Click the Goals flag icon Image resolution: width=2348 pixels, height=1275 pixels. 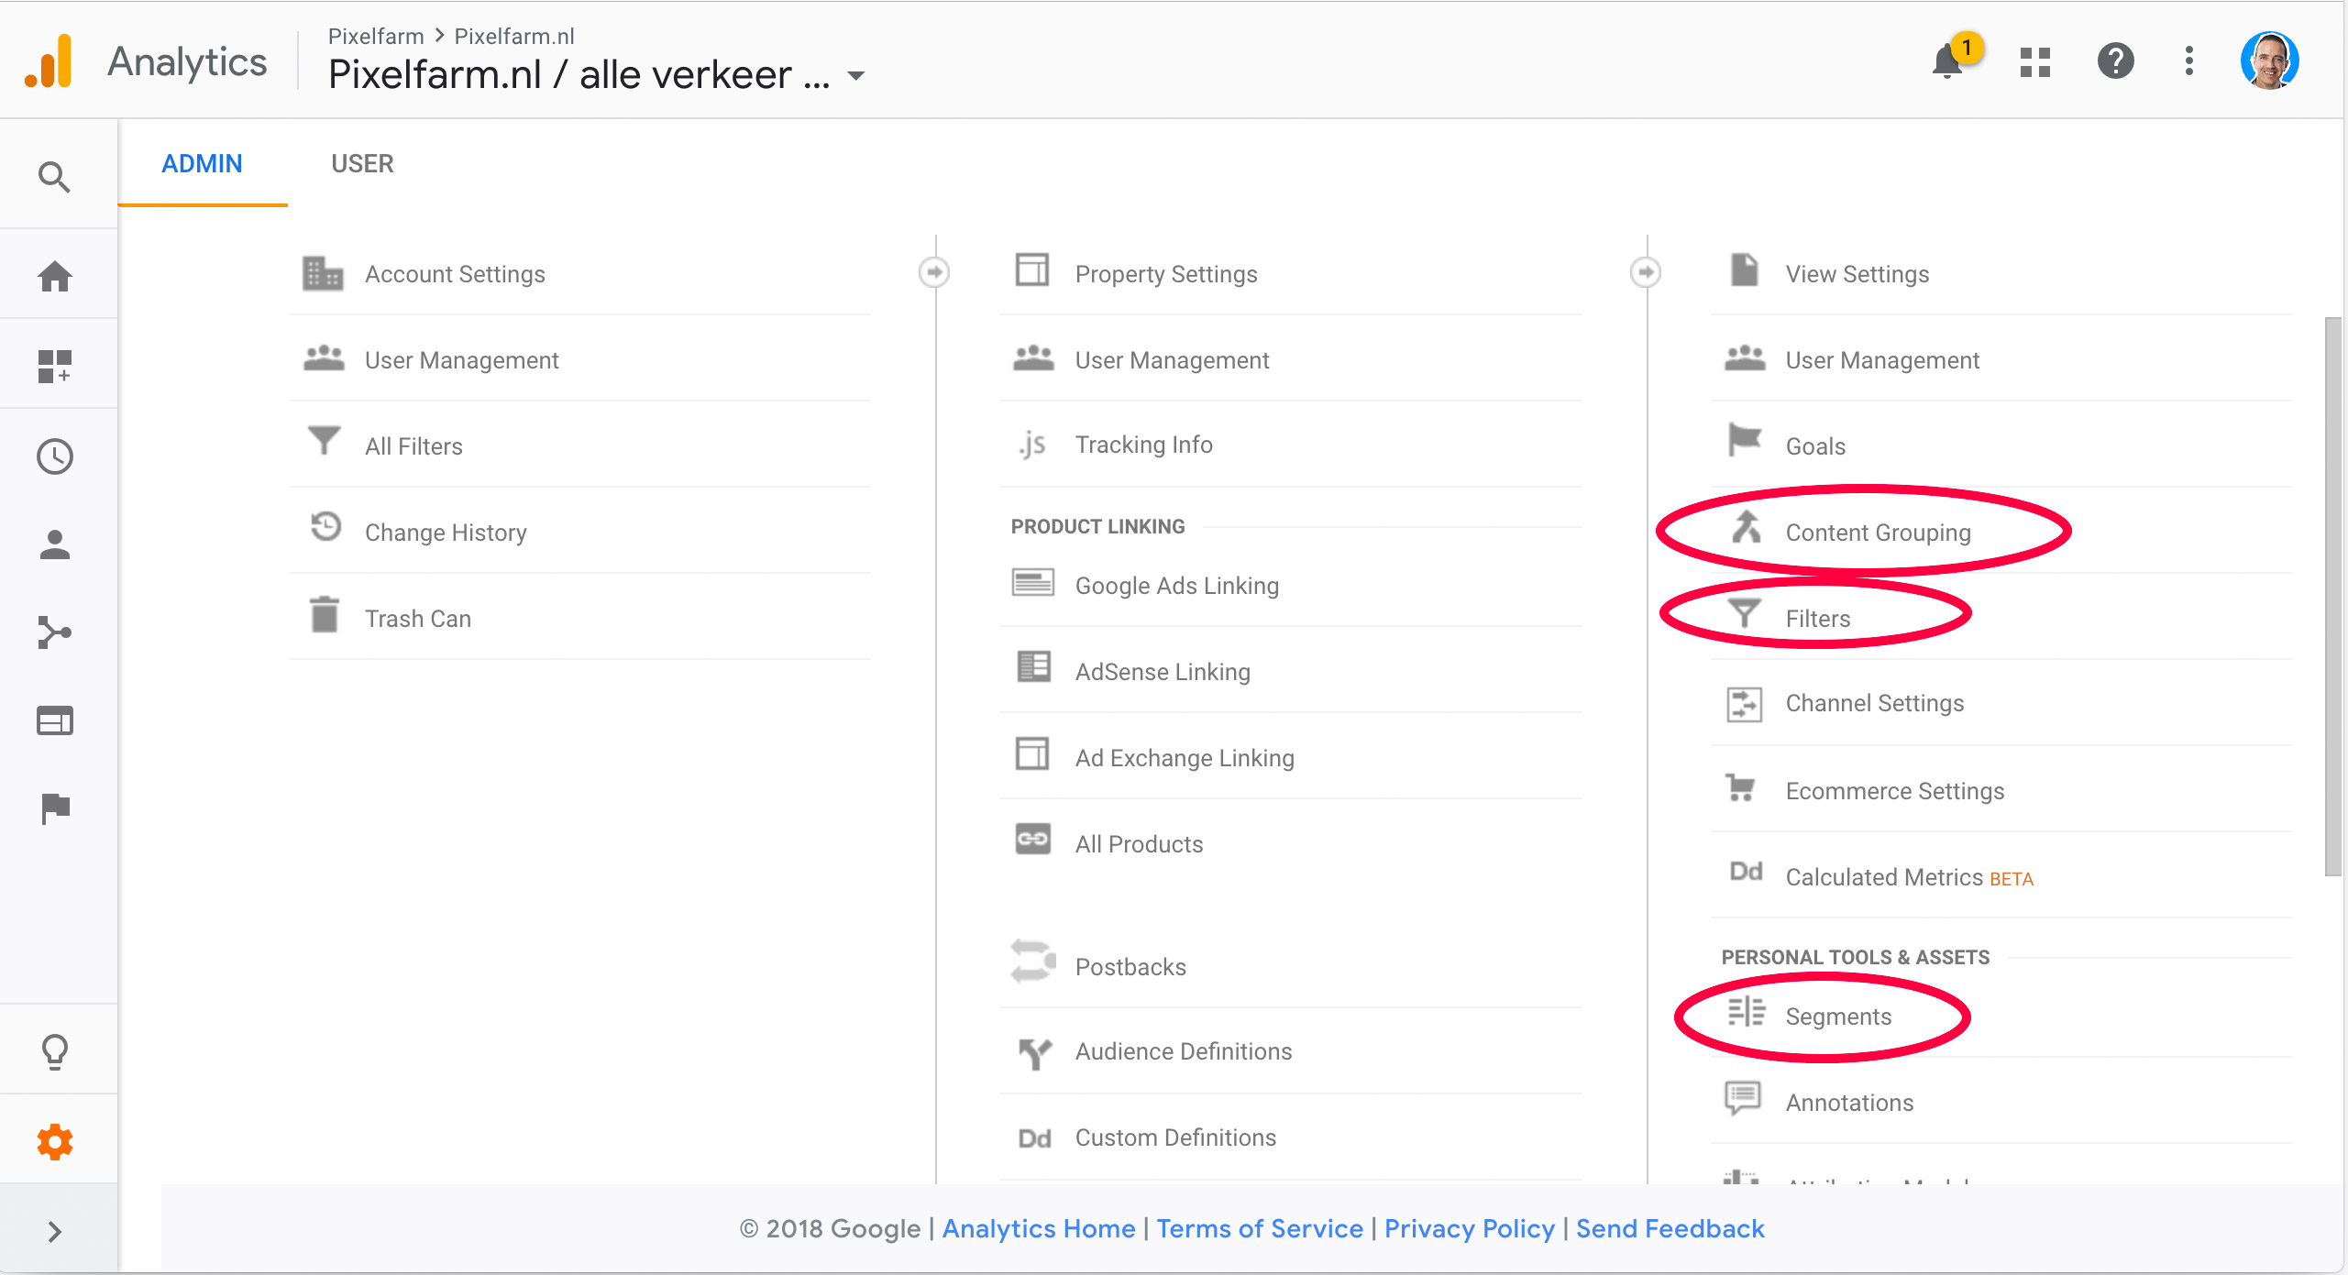click(1744, 440)
